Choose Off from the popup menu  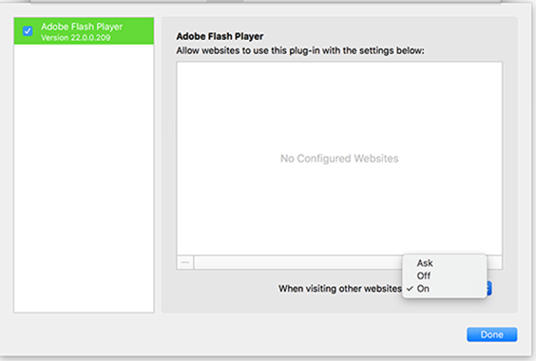click(x=424, y=275)
